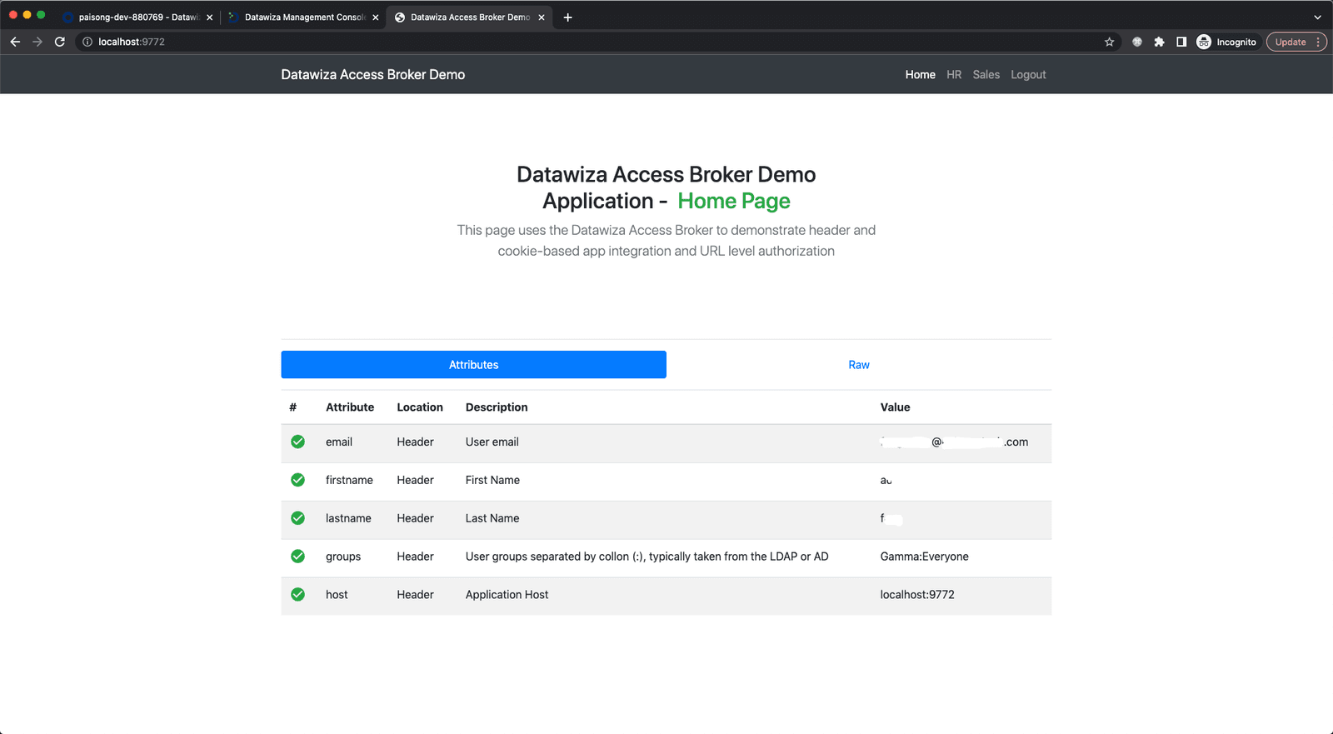Click the browser forward arrow

pyautogui.click(x=37, y=42)
